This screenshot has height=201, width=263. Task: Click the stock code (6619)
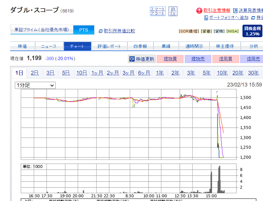(x=67, y=11)
